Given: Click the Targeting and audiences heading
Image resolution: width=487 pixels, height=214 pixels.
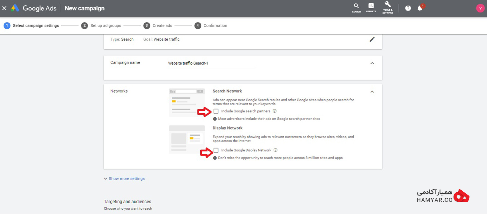Looking at the screenshot, I should tap(127, 202).
